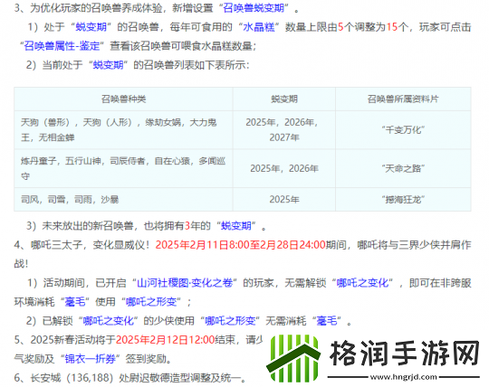Click the blue '水晶糕' highlighted text

259,27
